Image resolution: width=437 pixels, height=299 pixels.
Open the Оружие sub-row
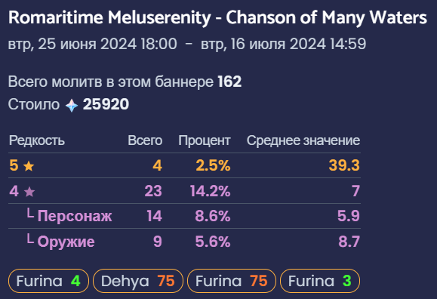click(x=184, y=242)
